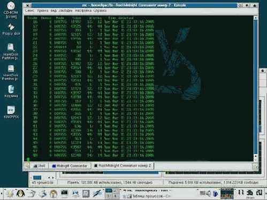The image size is (267, 200).
Task: Click the volume speaker icon in system tray
Action: tap(208, 193)
